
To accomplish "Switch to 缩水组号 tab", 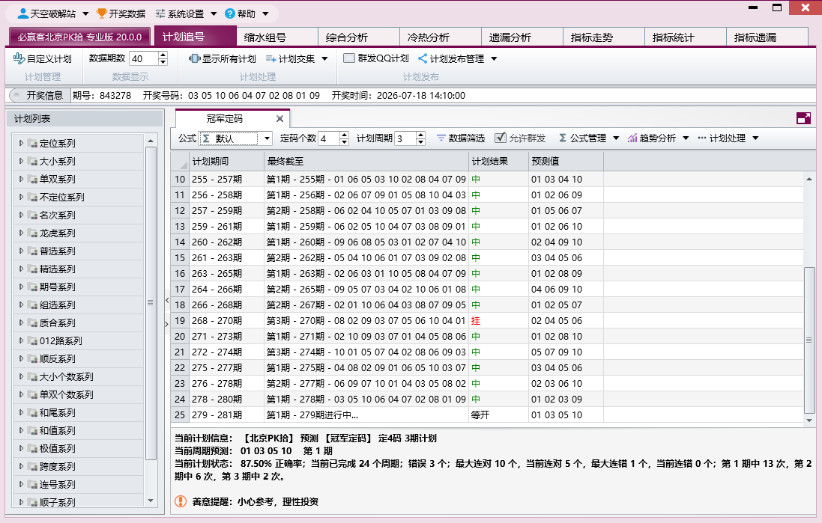I will click(276, 37).
